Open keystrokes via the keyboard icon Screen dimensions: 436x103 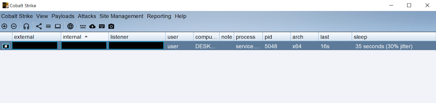point(102,26)
